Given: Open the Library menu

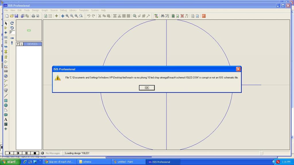Looking at the screenshot, I should coord(73,10).
